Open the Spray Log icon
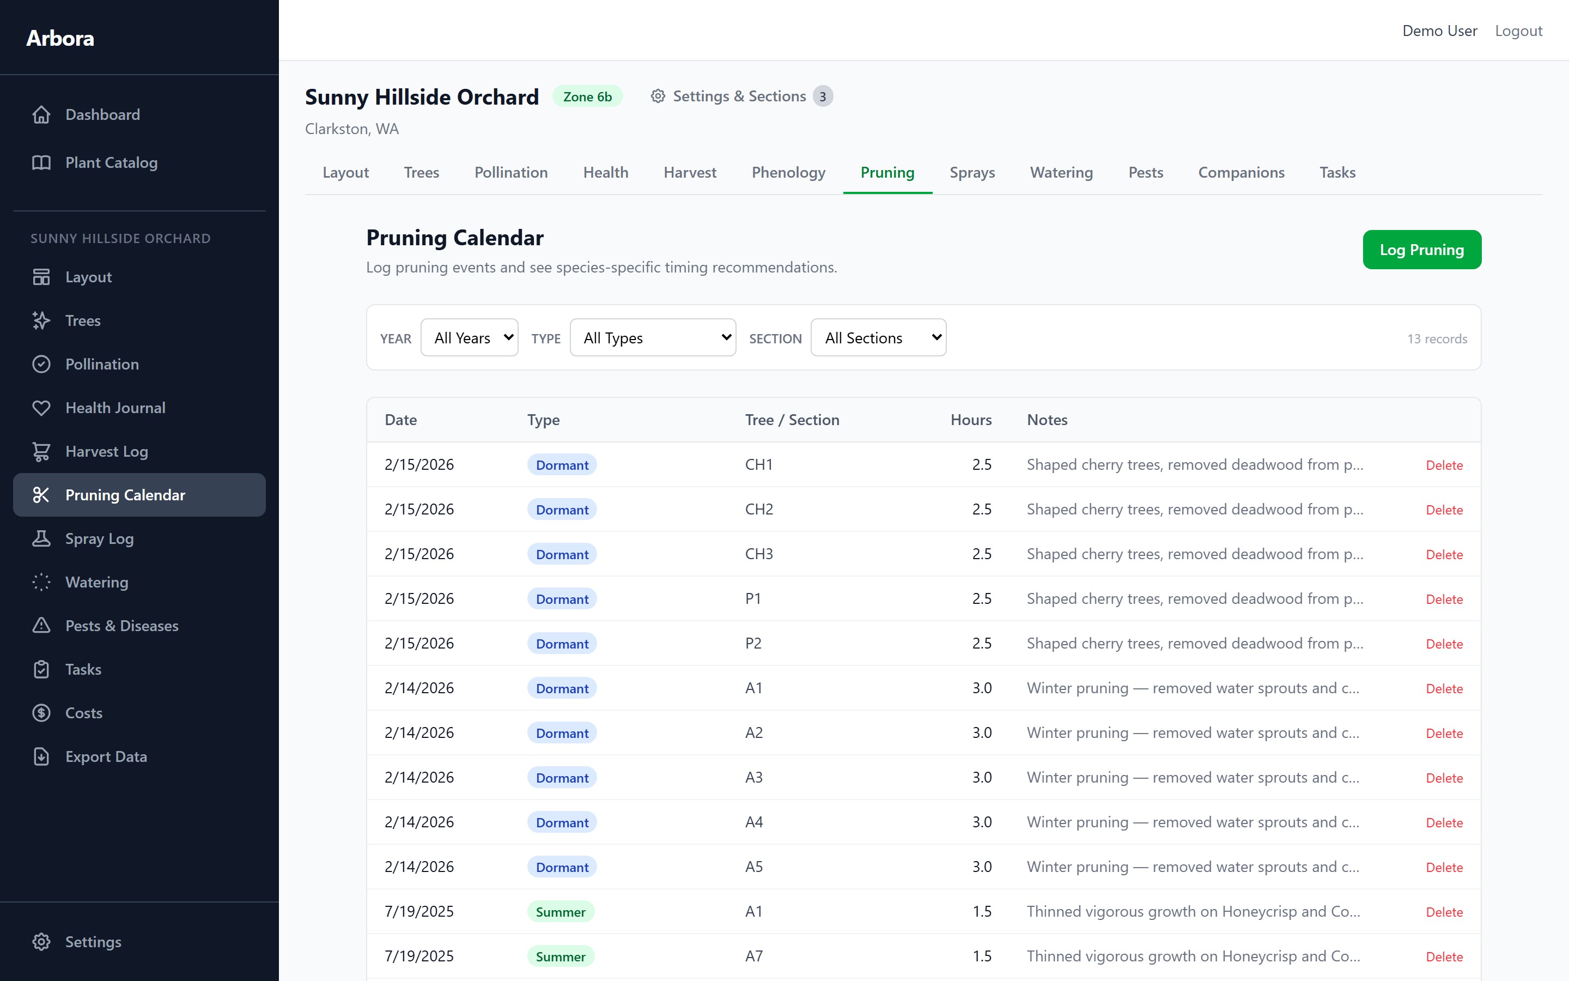Screen dimensions: 1569x981 pyautogui.click(x=41, y=538)
